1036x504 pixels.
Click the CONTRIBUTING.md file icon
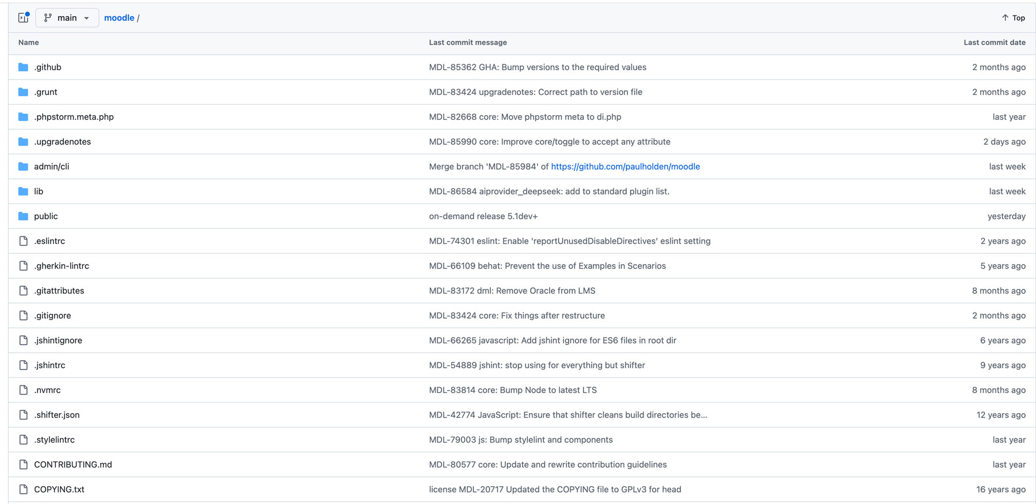point(23,464)
